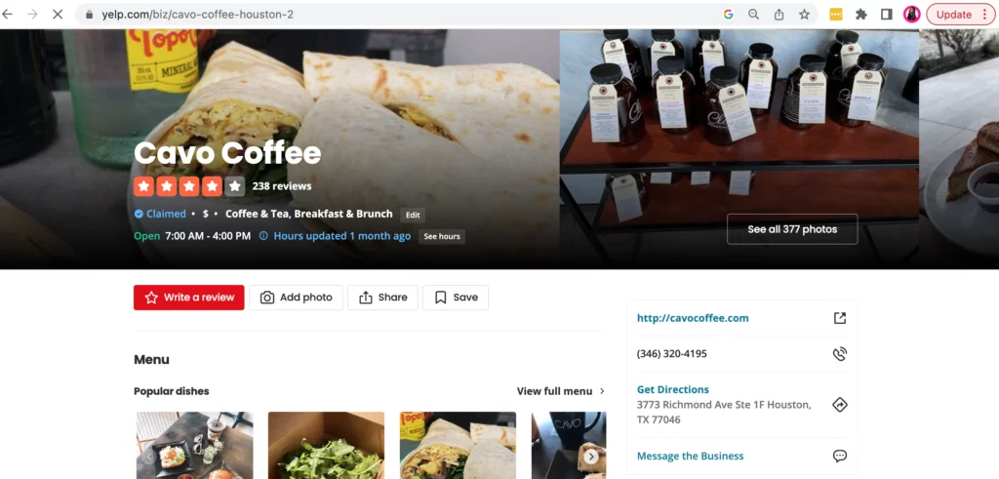Save the business with the Save button
The image size is (999, 479).
click(x=456, y=298)
